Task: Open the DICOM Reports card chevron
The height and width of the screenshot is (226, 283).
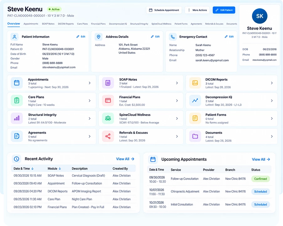Action: pyautogui.click(x=272, y=83)
